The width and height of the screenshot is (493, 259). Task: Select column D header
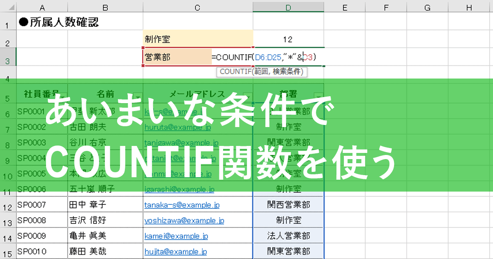[x=288, y=7]
